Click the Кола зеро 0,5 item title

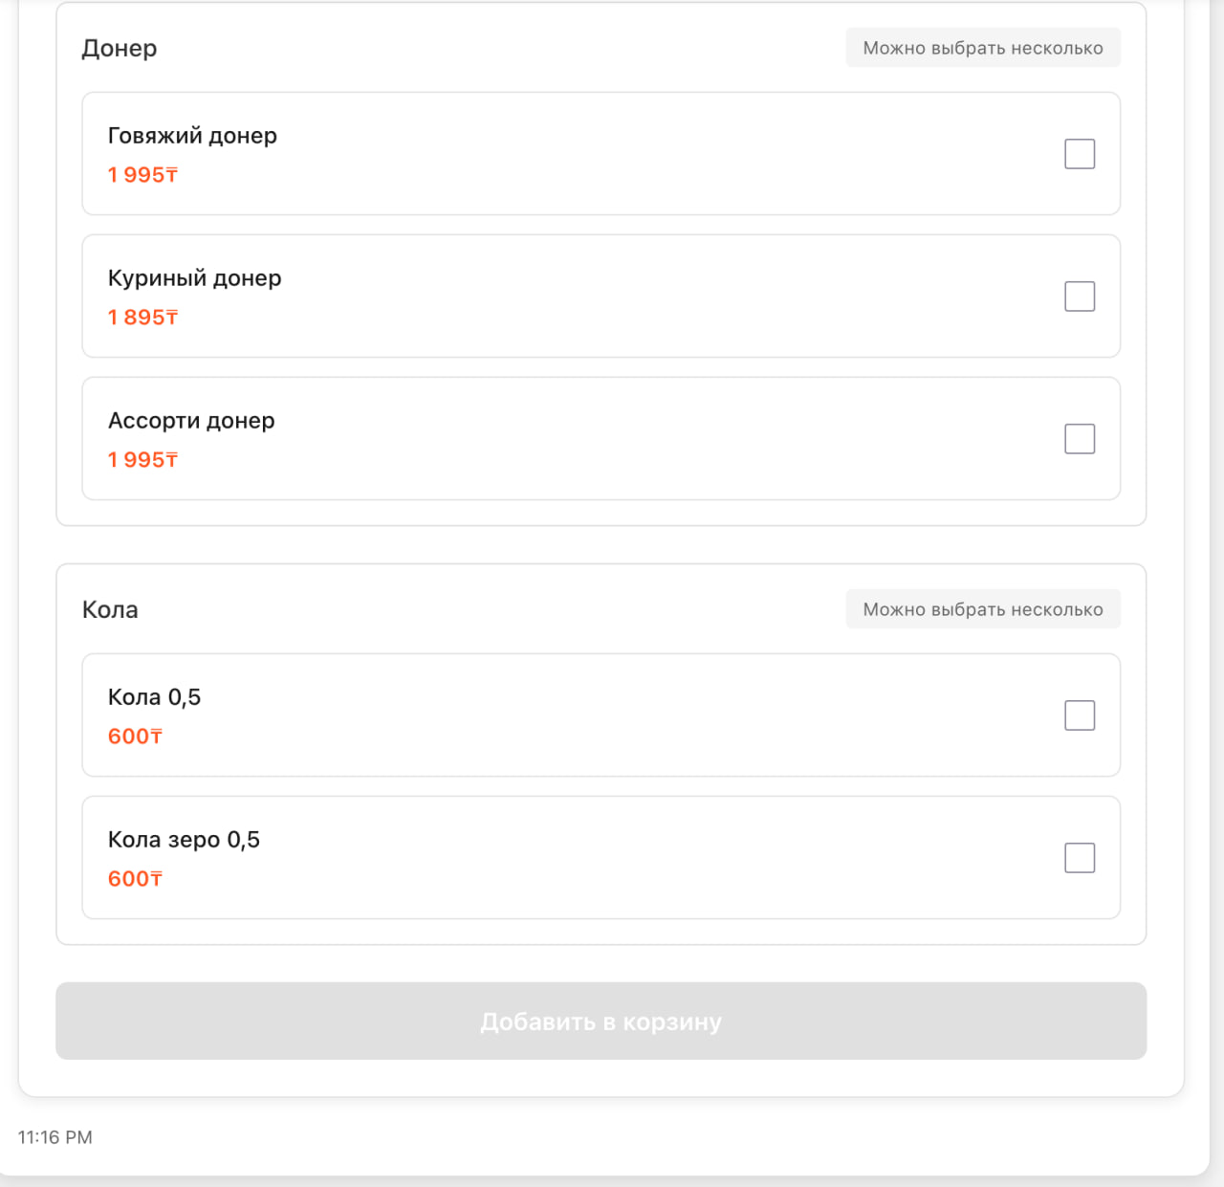(184, 840)
